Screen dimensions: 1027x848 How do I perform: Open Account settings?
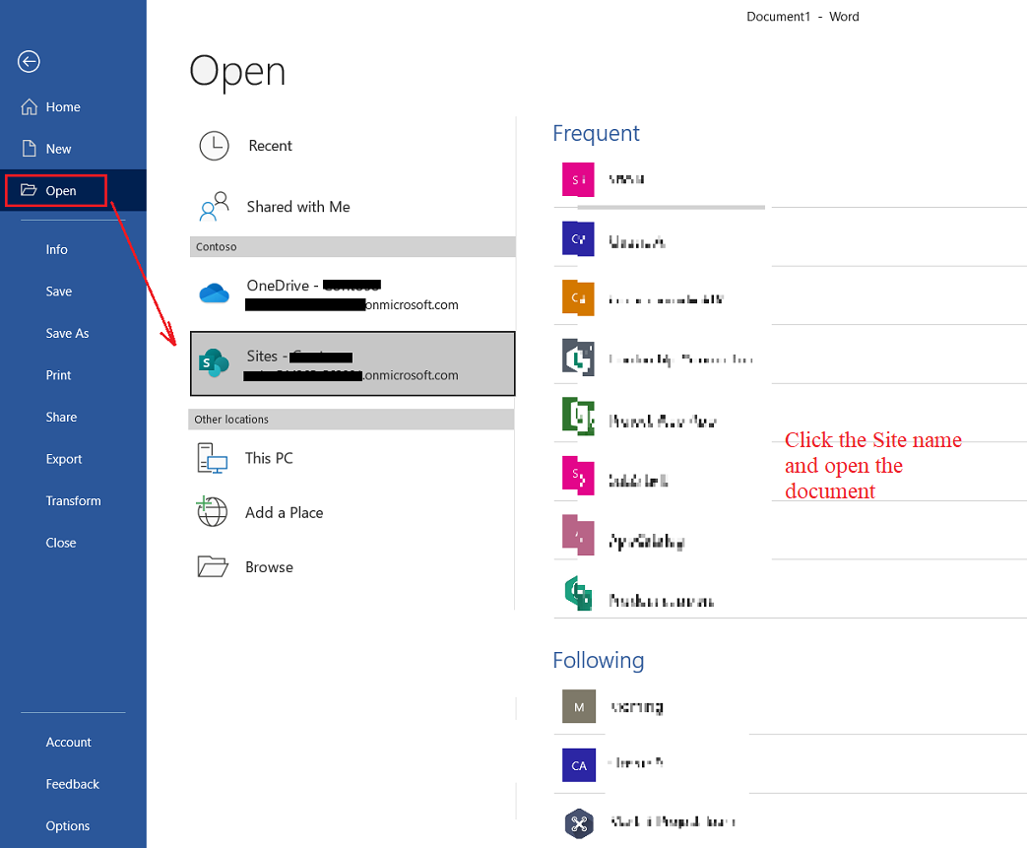68,742
